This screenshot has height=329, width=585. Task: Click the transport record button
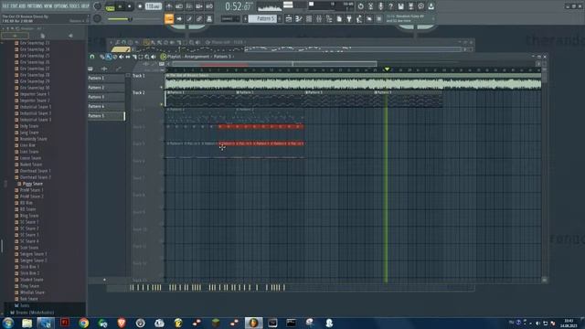[140, 6]
